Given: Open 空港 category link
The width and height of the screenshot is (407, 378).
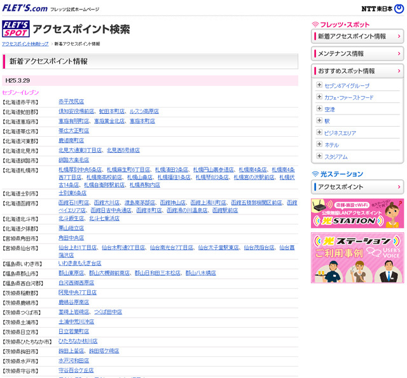Looking at the screenshot, I should (x=329, y=109).
